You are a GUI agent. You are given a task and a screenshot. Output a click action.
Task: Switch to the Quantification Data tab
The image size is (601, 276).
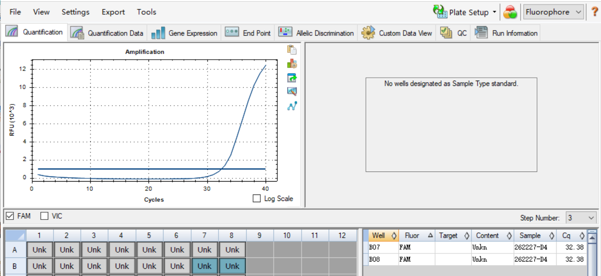pos(108,33)
